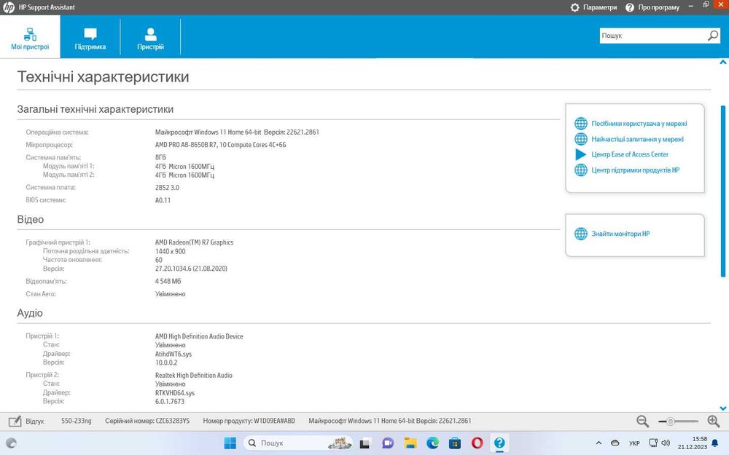Click the AMD Radeon(TM) R7 Graphics text
This screenshot has height=455, width=729.
click(x=194, y=242)
